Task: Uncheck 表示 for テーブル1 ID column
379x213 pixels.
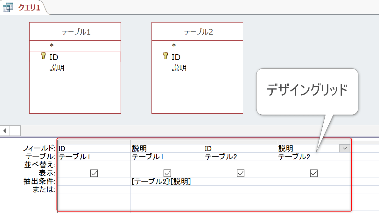Action: (x=94, y=173)
